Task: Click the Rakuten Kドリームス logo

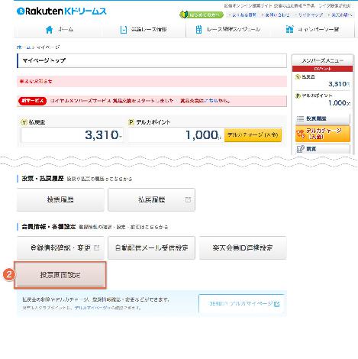Action: [x=62, y=11]
